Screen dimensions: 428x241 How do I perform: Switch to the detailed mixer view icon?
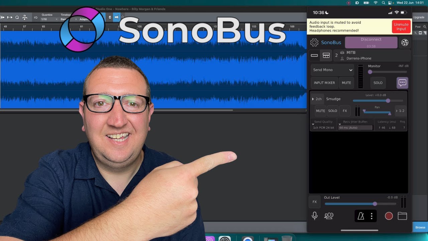[326, 56]
